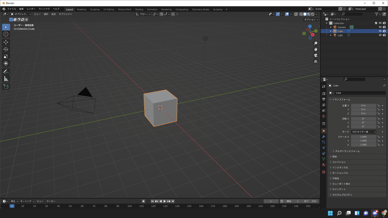Open the Particles properties tab
The width and height of the screenshot is (388, 218).
click(324, 142)
